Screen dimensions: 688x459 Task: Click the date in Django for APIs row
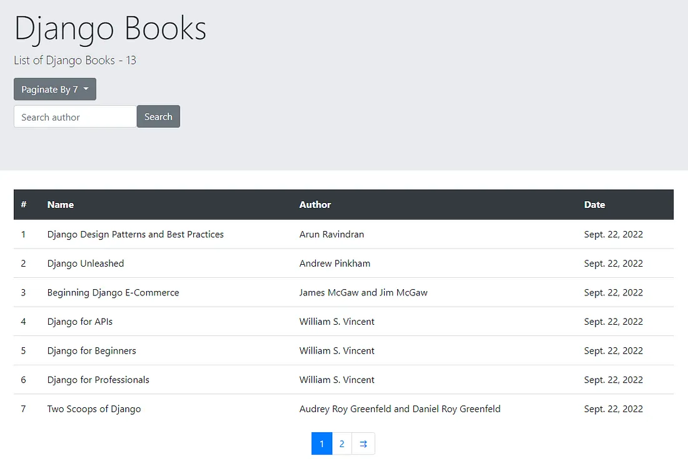[614, 322]
